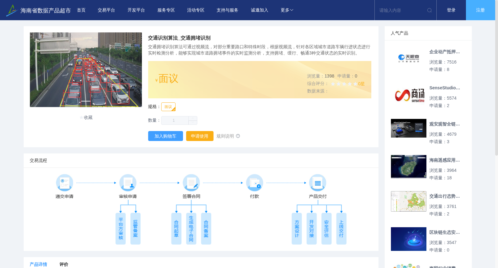
Task: Open the 海南遥感应用 map thumbnail
Action: 409,167
